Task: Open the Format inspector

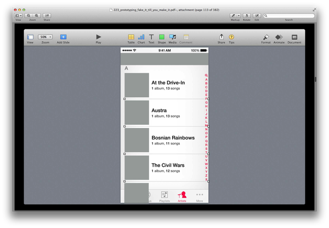Action: [x=265, y=37]
